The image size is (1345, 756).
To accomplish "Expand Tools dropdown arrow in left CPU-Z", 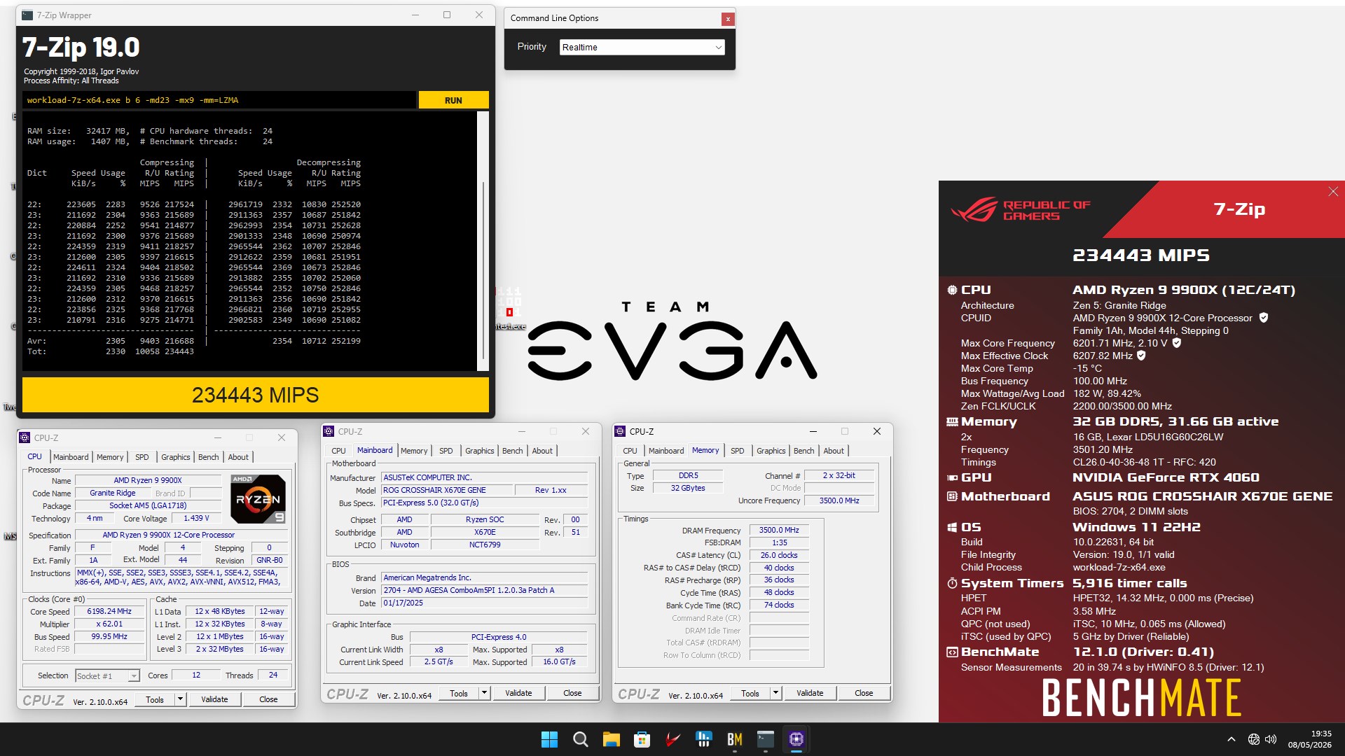I will click(x=180, y=699).
